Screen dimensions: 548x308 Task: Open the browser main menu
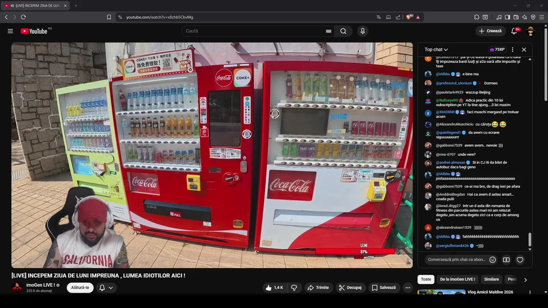542,17
